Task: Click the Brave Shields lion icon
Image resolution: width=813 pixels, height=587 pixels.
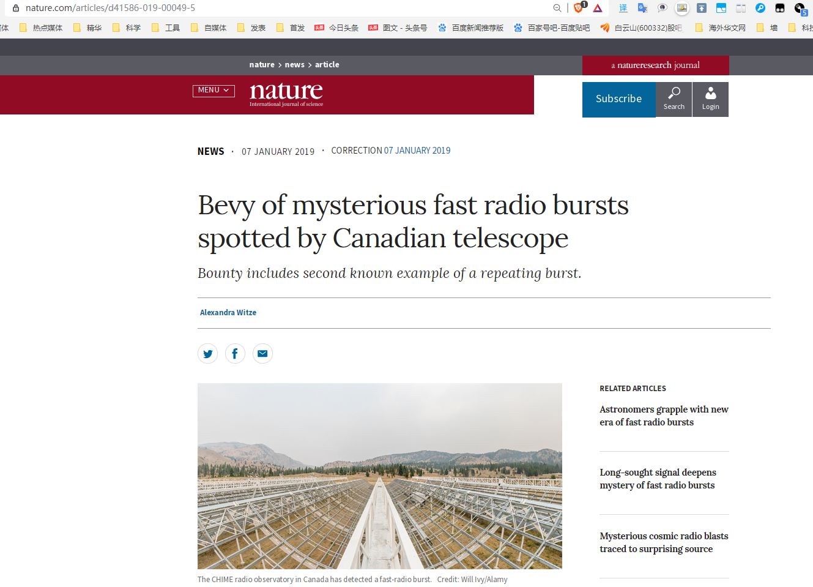Action: click(578, 8)
